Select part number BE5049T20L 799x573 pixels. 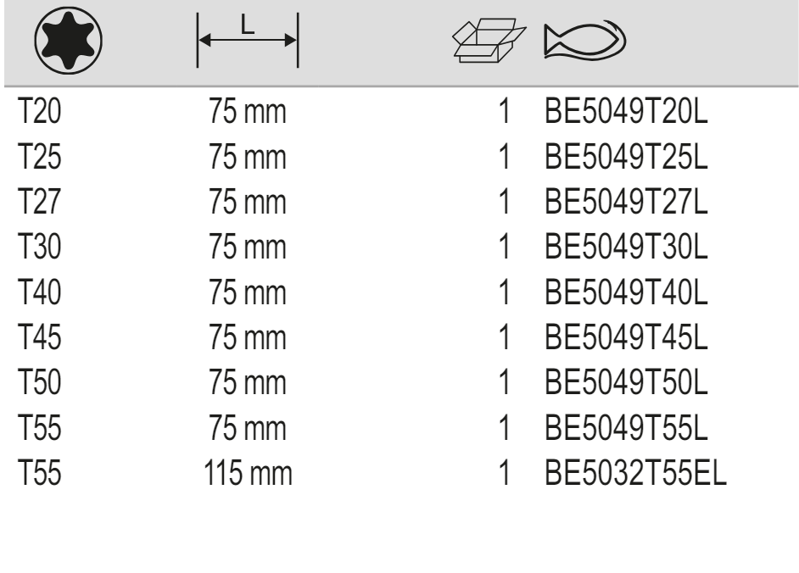627,113
